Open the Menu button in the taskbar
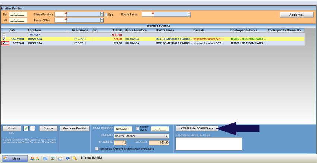Image resolution: width=317 pixels, height=163 pixels. (15, 159)
